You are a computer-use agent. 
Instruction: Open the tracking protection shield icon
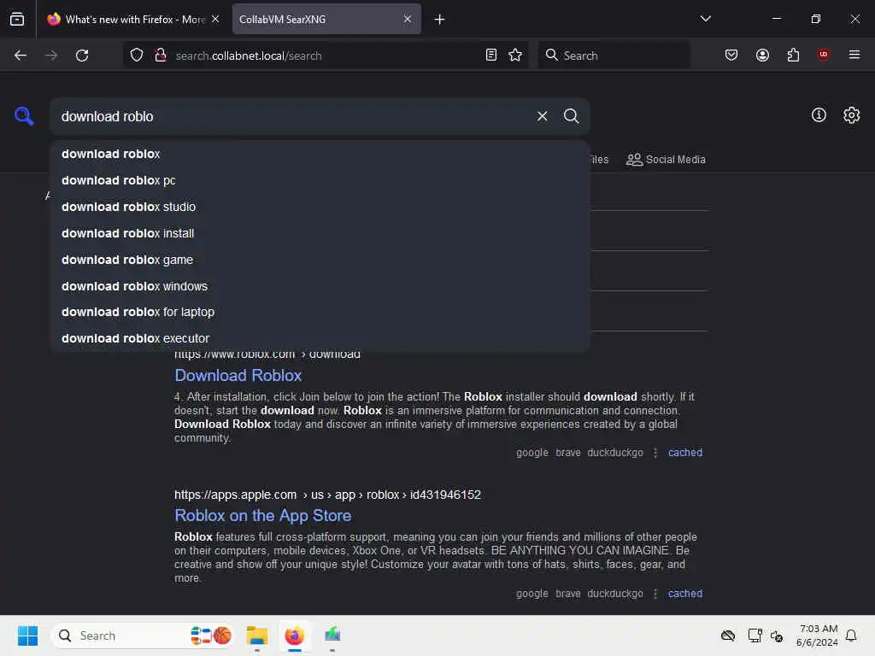[x=137, y=56]
